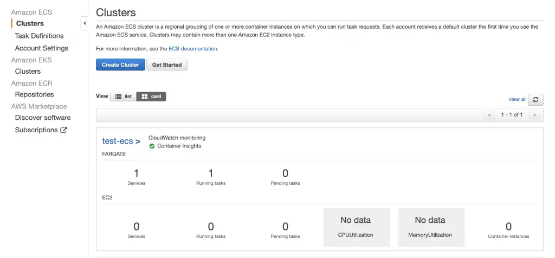Click the Amazon EKS sidebar header

(x=31, y=60)
